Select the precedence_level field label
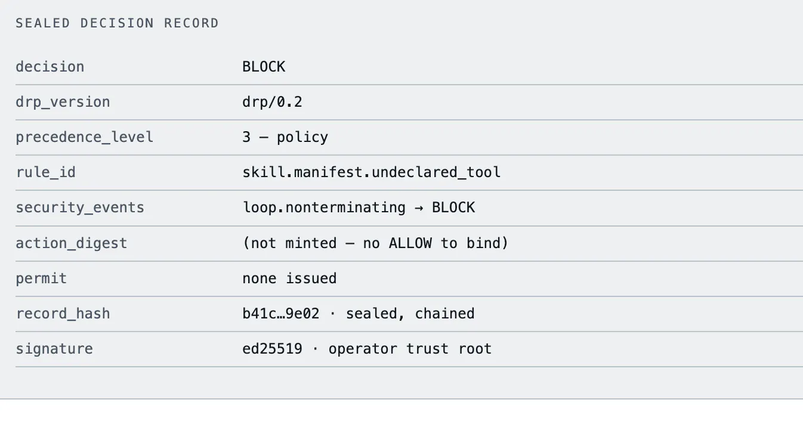The width and height of the screenshot is (803, 421). [84, 137]
